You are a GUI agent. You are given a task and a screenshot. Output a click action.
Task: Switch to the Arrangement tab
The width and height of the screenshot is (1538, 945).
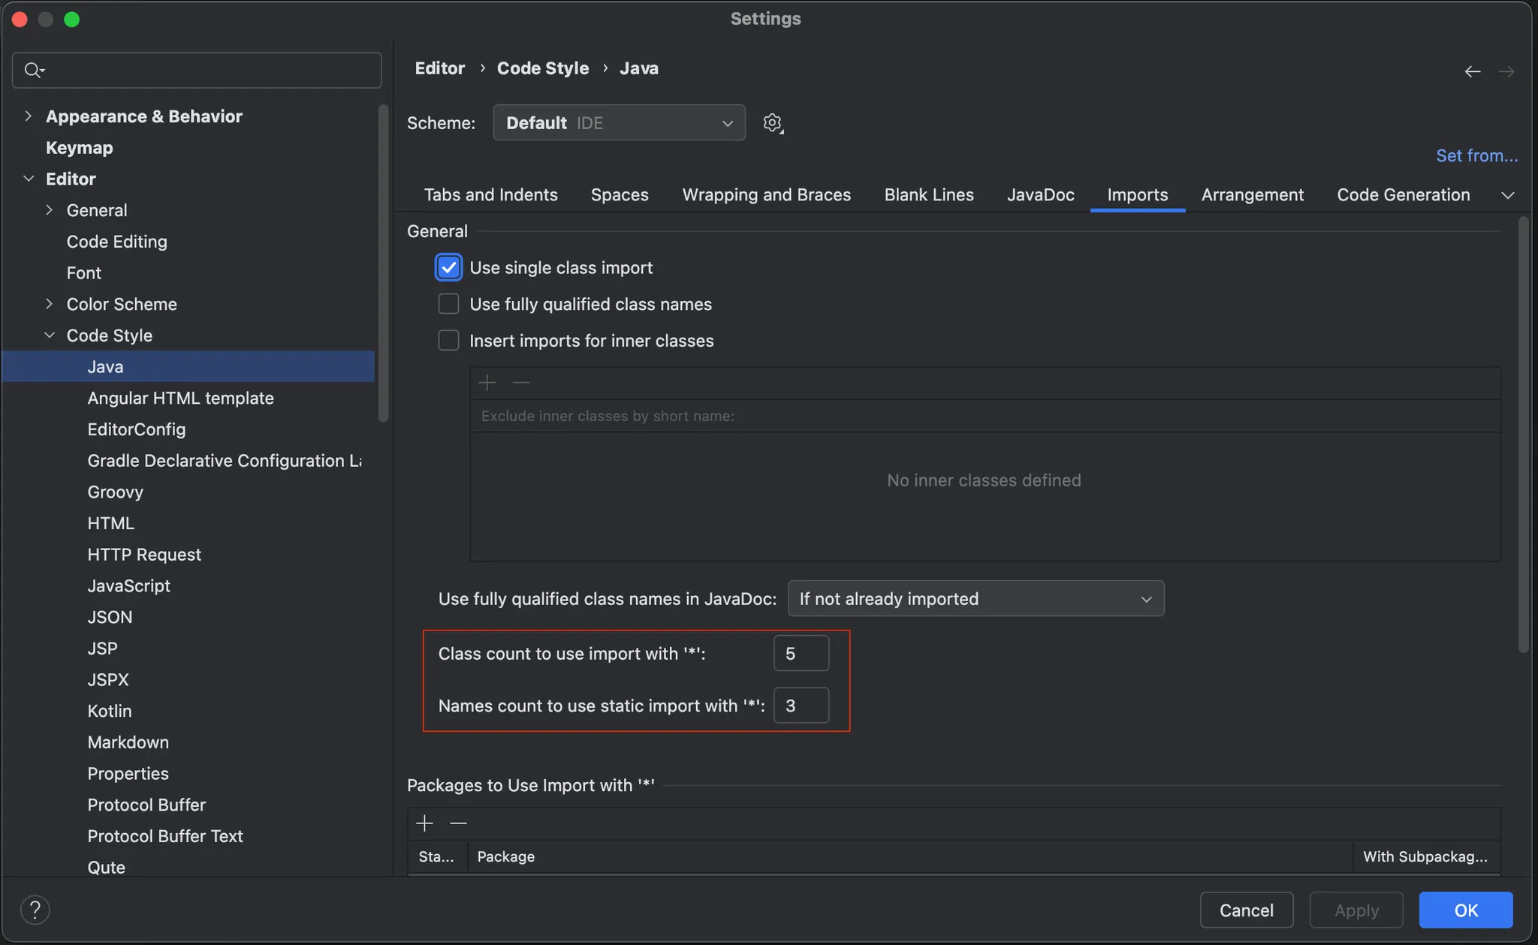pos(1252,195)
